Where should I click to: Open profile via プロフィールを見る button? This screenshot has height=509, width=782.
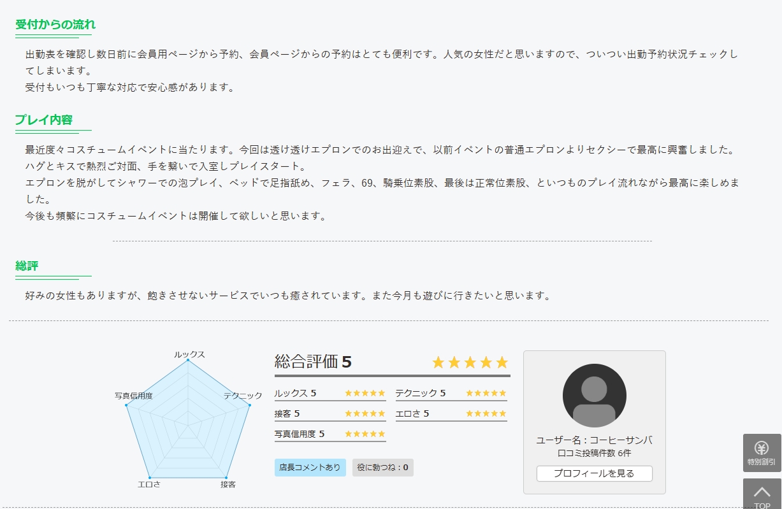(594, 473)
